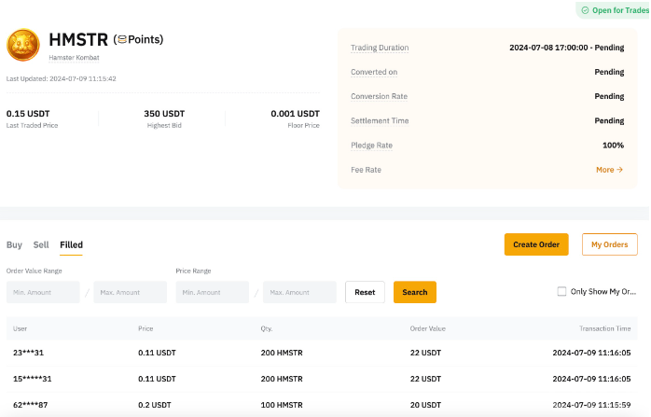The image size is (651, 417).
Task: Click user 23***31 in the table
Action: [28, 353]
